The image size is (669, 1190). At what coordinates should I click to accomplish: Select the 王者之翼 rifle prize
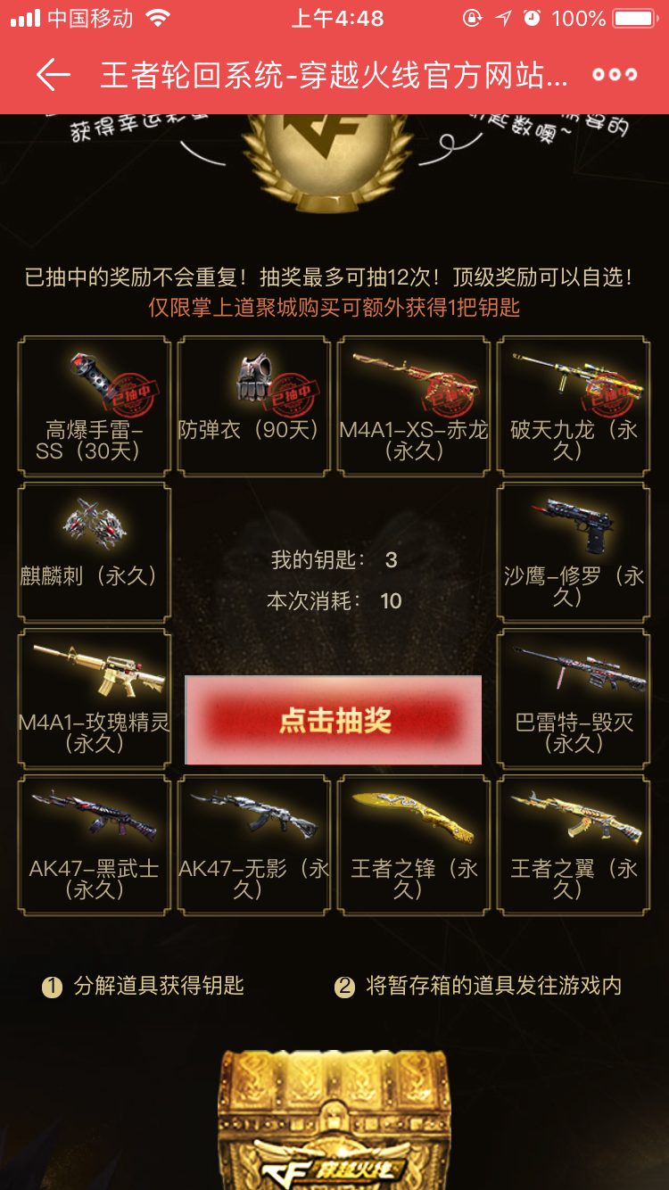click(574, 844)
